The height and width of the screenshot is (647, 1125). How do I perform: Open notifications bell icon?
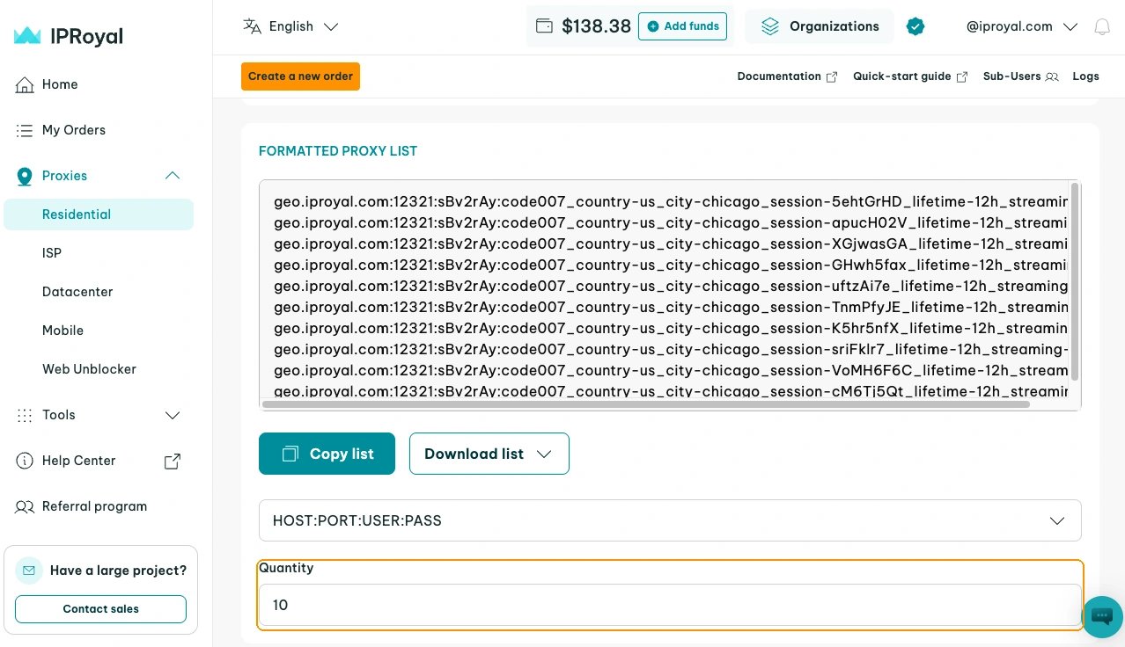(x=1102, y=26)
